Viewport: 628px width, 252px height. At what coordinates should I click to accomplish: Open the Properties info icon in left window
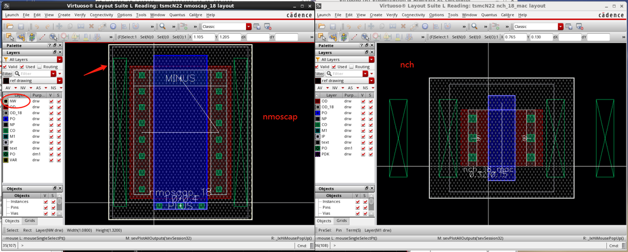[x=113, y=26]
